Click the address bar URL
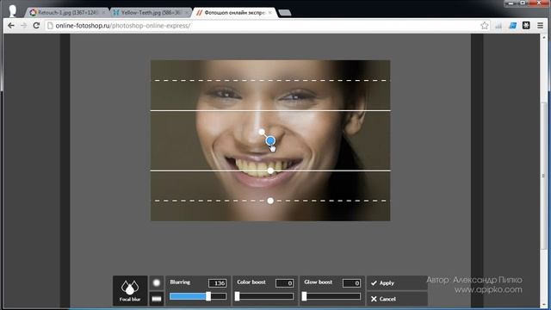551x310 pixels. 123,26
